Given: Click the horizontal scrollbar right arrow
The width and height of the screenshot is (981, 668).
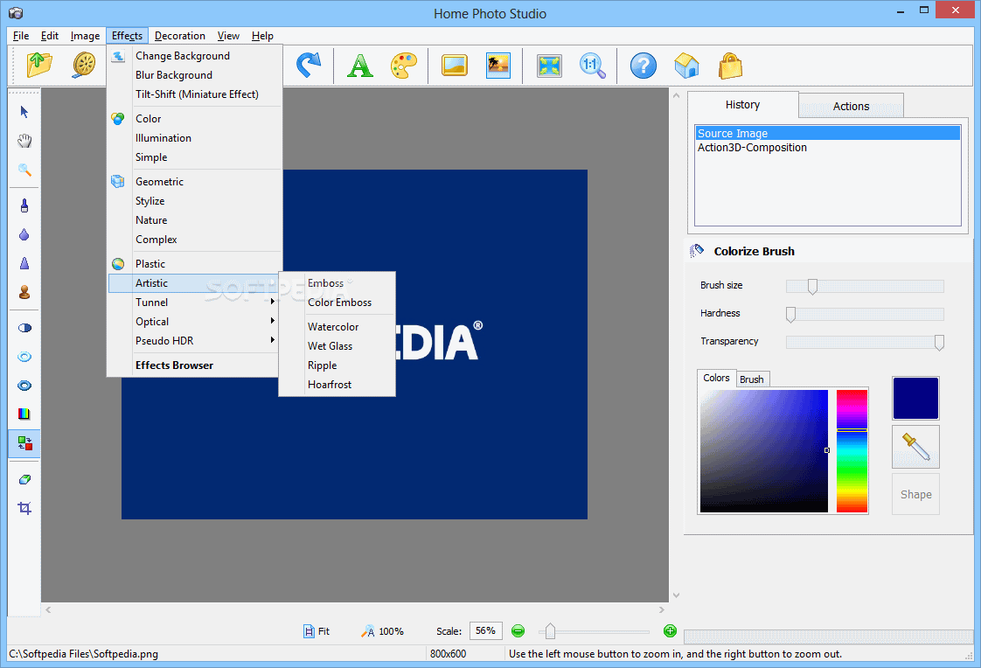Looking at the screenshot, I should [x=662, y=609].
